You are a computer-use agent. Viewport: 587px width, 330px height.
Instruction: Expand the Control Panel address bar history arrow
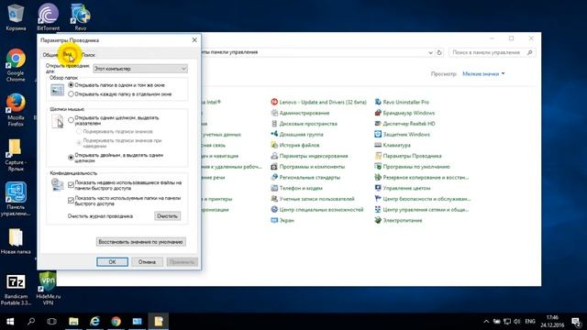click(430, 53)
